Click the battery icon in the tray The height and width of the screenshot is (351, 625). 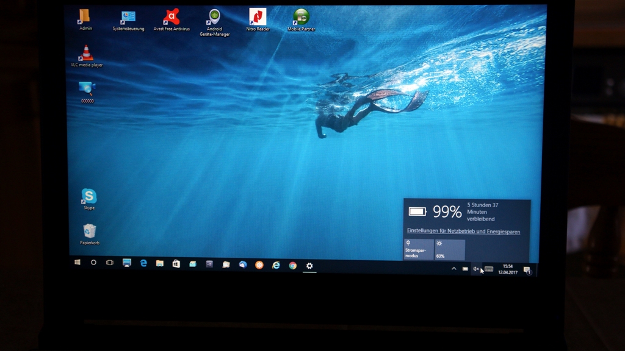(x=465, y=269)
